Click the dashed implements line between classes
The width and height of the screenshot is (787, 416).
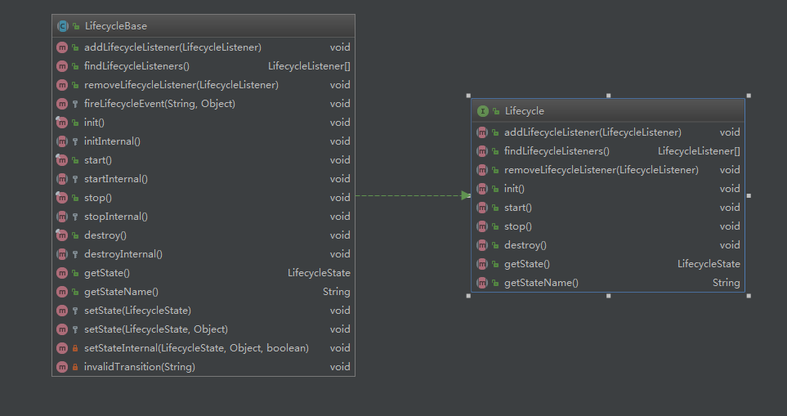pos(409,195)
